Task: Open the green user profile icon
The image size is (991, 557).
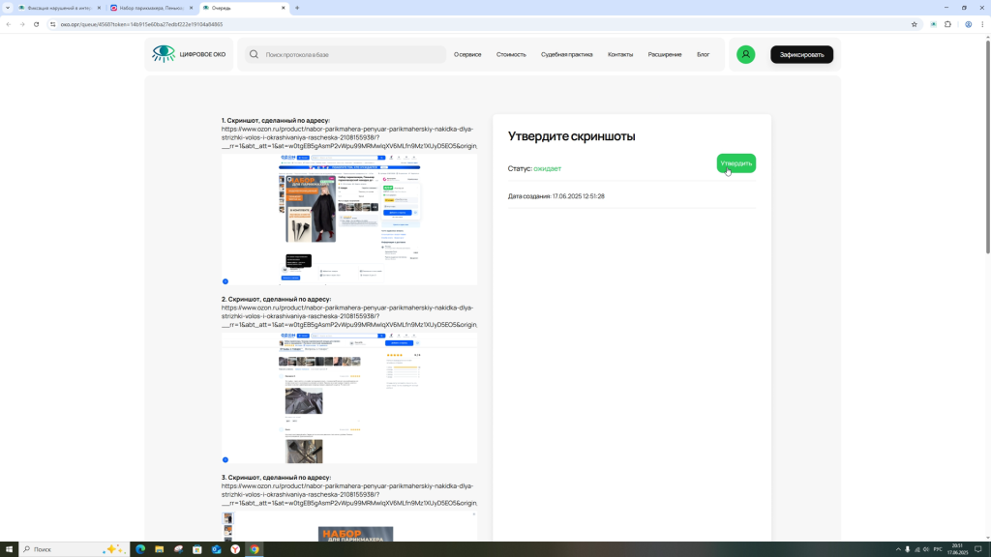Action: 745,54
